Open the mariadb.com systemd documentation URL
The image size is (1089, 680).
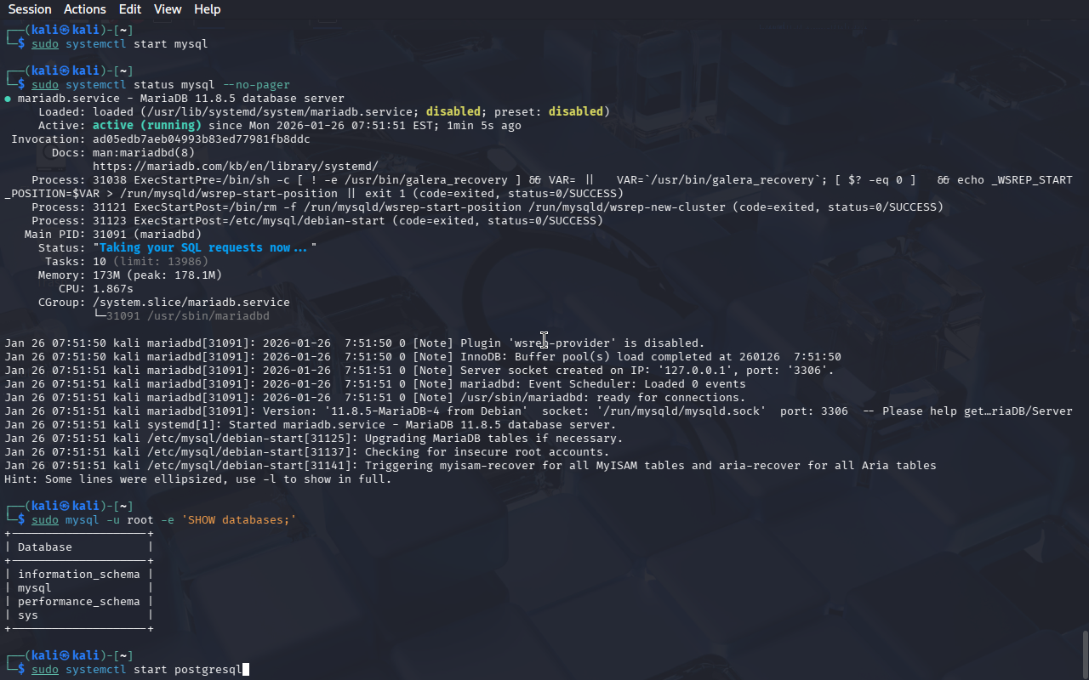click(235, 167)
